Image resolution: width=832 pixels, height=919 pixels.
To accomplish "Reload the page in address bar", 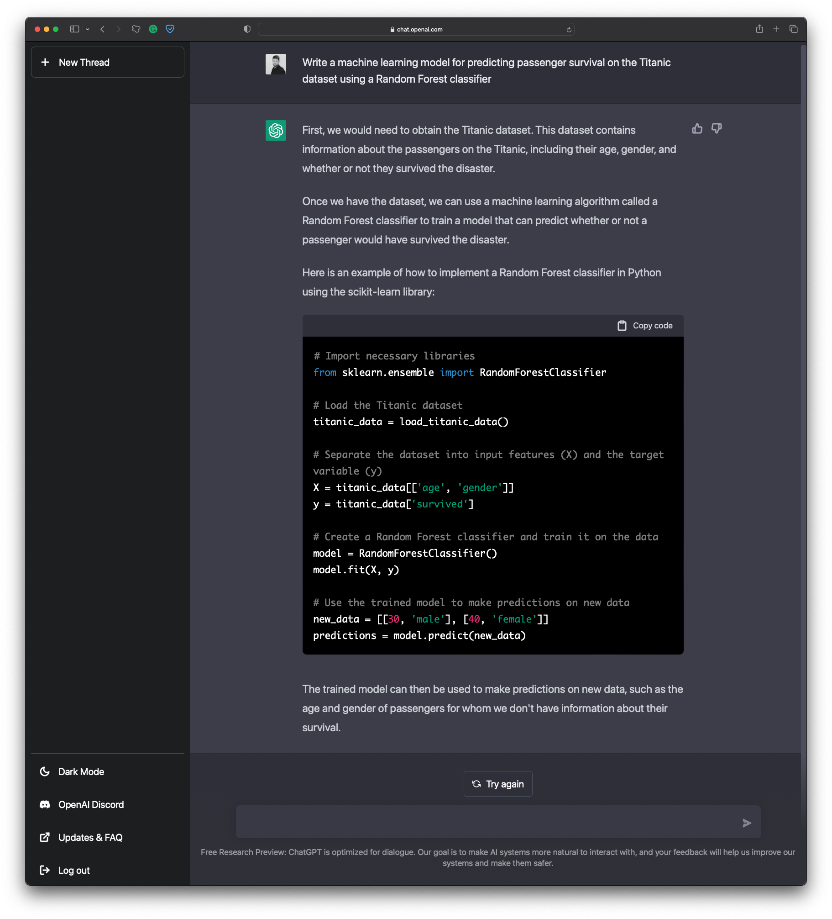I will point(569,30).
